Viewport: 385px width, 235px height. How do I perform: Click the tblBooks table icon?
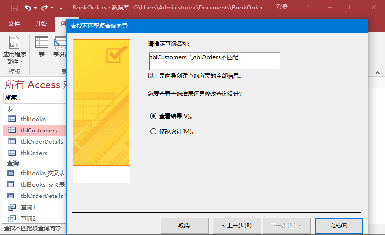click(x=12, y=119)
